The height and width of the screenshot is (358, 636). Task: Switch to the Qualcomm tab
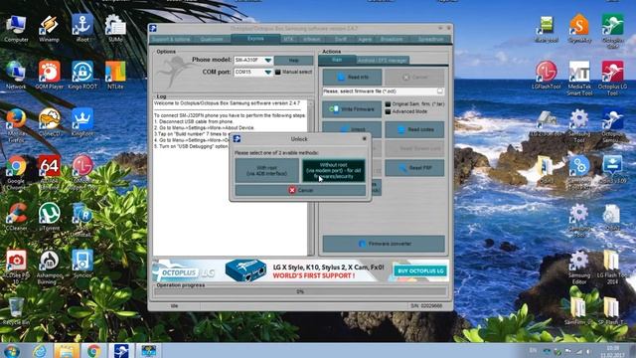pyautogui.click(x=212, y=40)
